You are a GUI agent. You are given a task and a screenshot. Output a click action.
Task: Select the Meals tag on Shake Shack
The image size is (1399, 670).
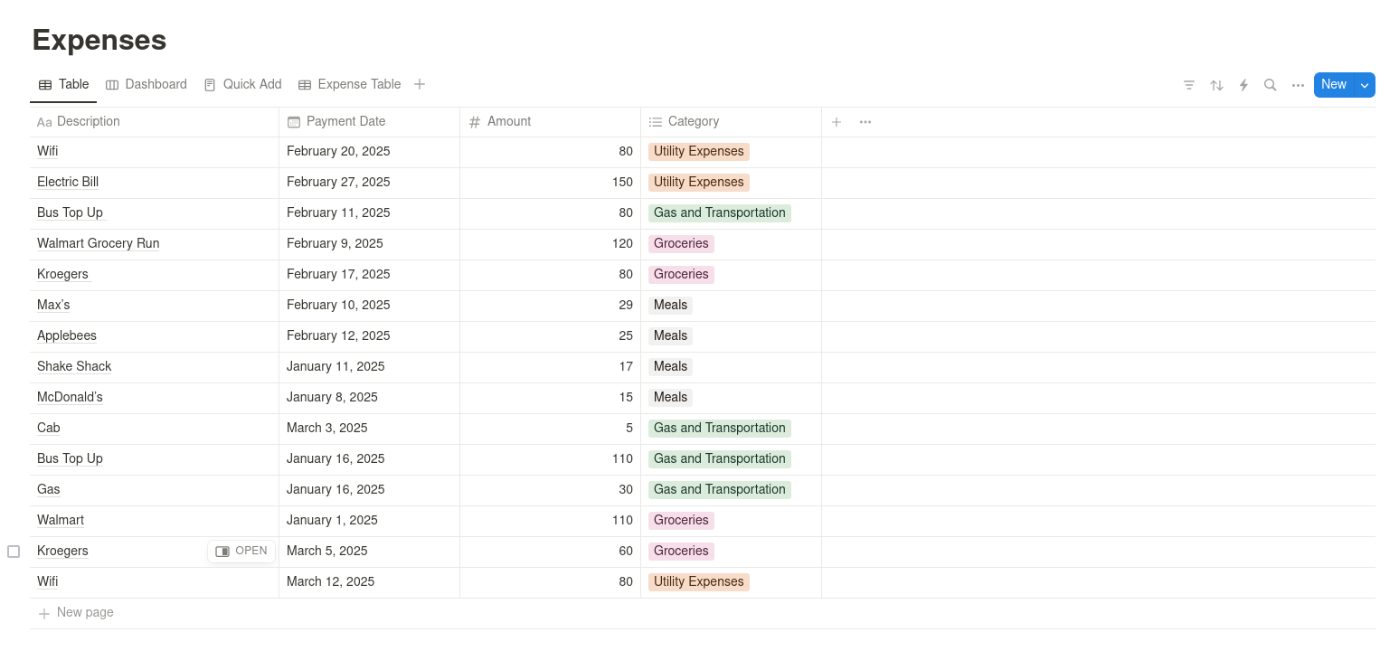pyautogui.click(x=670, y=366)
